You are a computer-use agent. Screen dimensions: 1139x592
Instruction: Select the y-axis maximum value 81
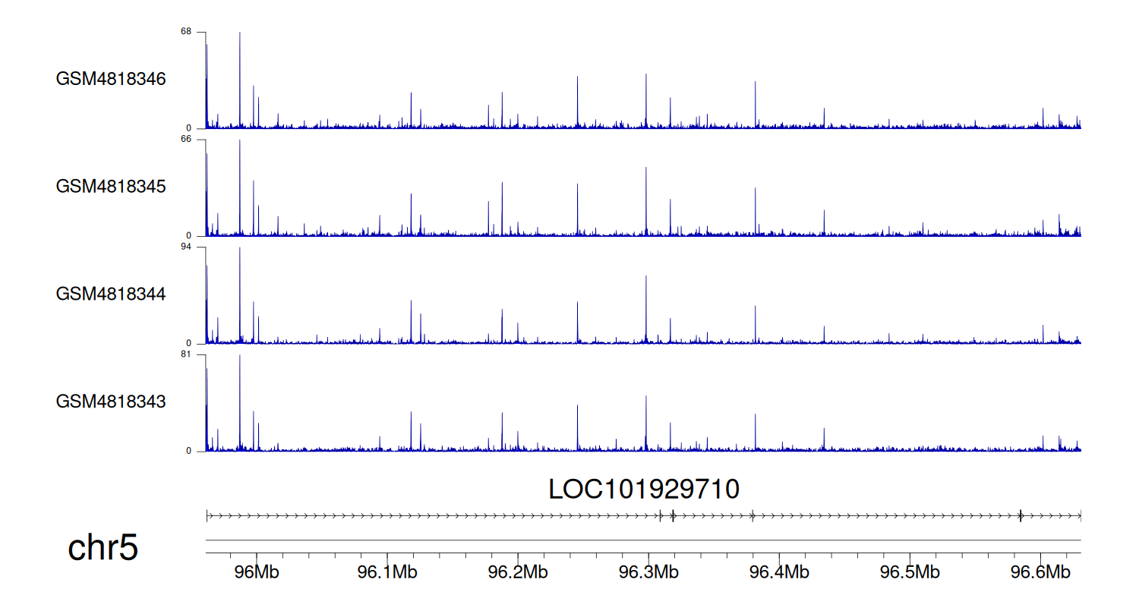point(186,354)
